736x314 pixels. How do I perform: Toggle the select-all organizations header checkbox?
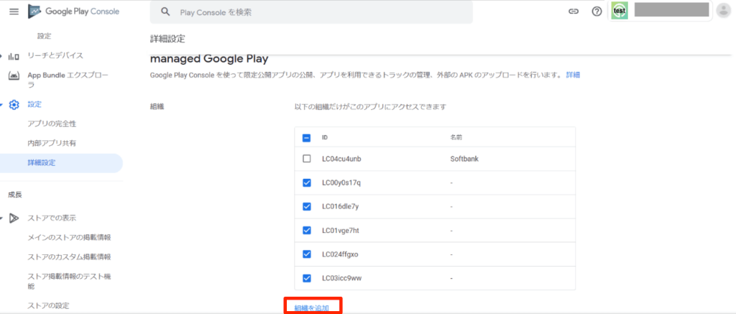(x=306, y=138)
